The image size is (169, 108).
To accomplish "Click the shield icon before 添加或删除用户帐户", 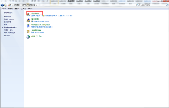I will [43, 16].
